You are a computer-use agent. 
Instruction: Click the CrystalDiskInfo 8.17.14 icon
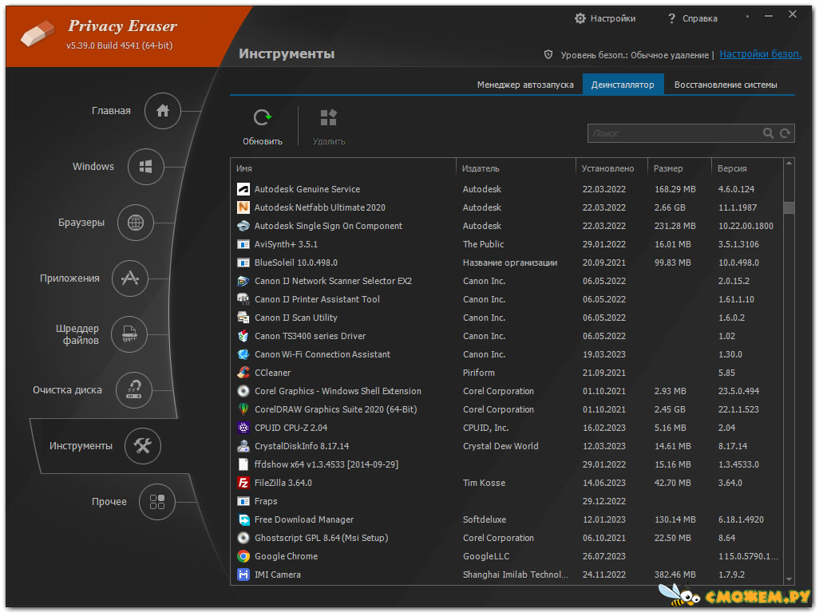(x=243, y=446)
